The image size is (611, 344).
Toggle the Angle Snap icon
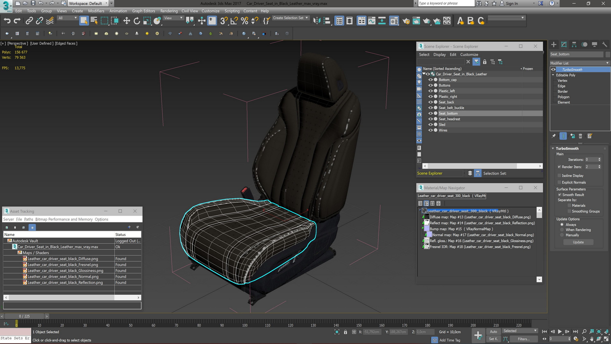[x=234, y=21]
